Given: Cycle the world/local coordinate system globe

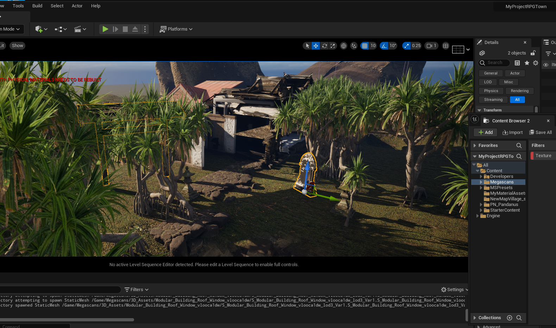Looking at the screenshot, I should (344, 46).
